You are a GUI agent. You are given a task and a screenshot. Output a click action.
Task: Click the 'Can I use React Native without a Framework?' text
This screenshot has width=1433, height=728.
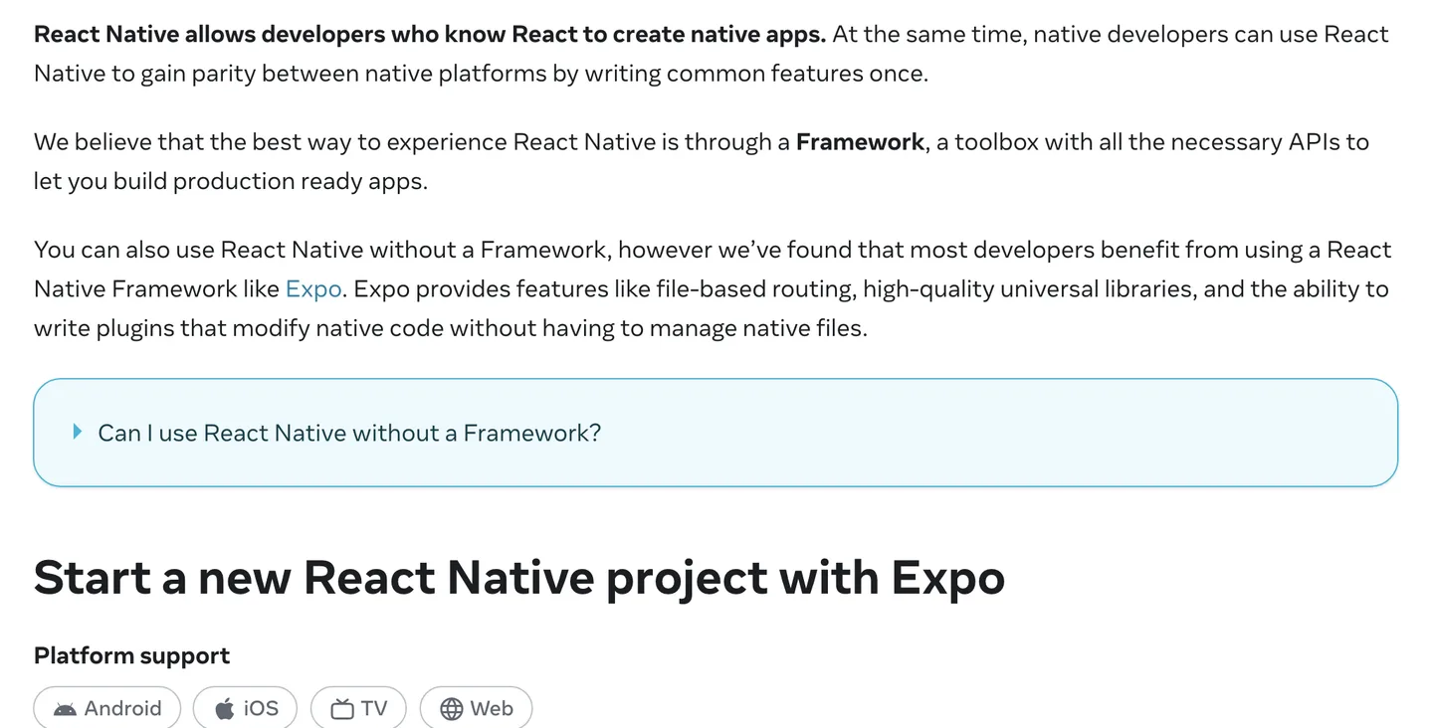pyautogui.click(x=349, y=433)
